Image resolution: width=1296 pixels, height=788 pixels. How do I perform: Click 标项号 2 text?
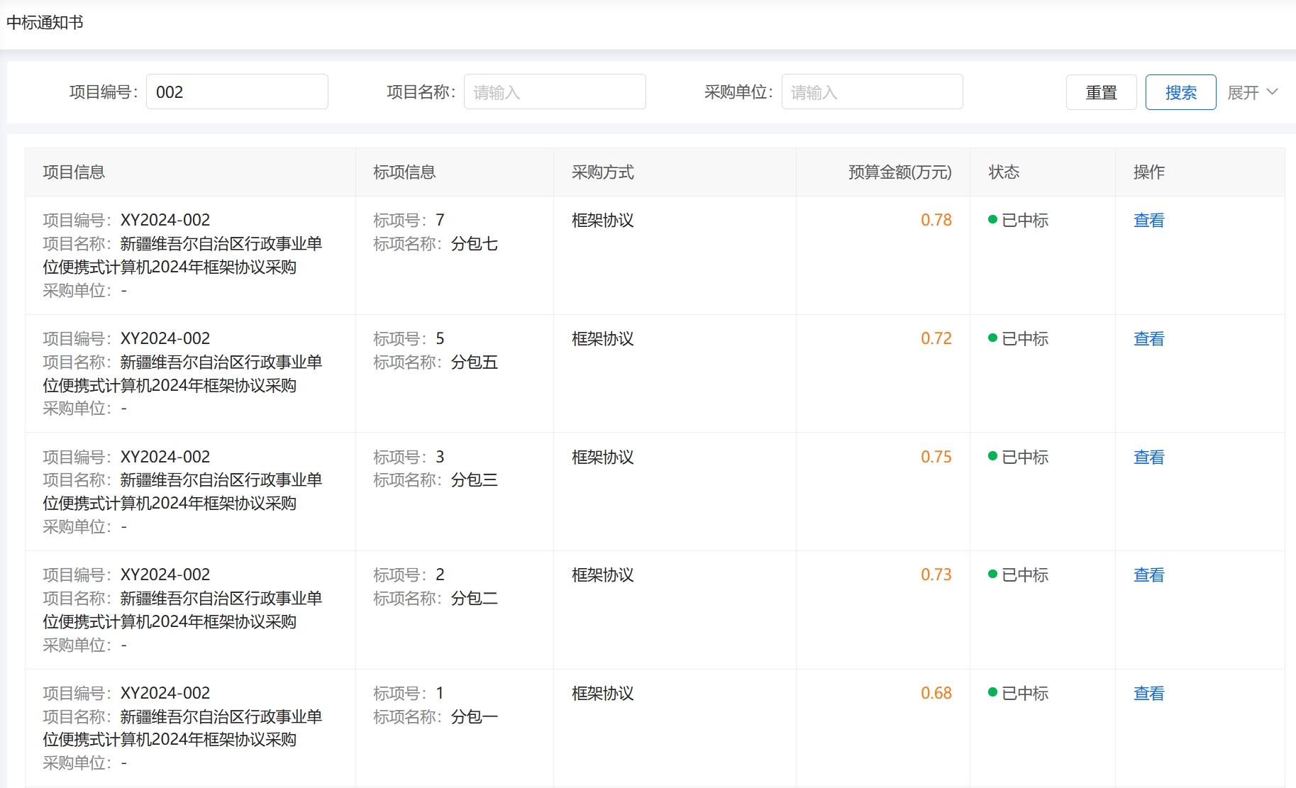click(x=409, y=575)
